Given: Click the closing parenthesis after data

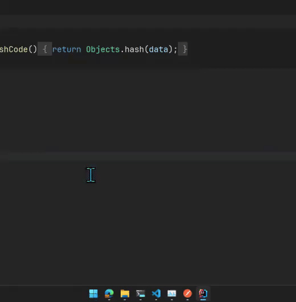Looking at the screenshot, I should [170, 50].
